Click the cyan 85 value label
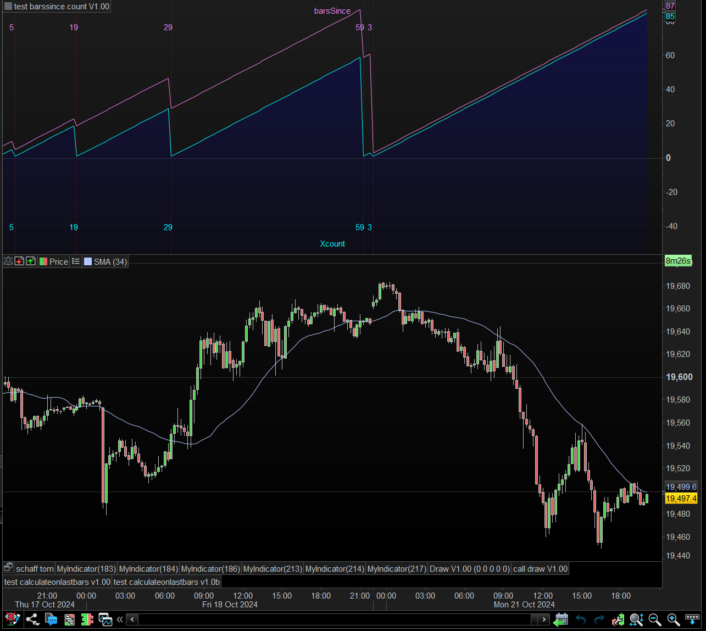Viewport: 706px width, 631px height. pyautogui.click(x=670, y=16)
